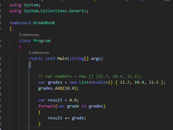
Task: Click the 10.0 value inside Add call
Action: click(x=69, y=88)
